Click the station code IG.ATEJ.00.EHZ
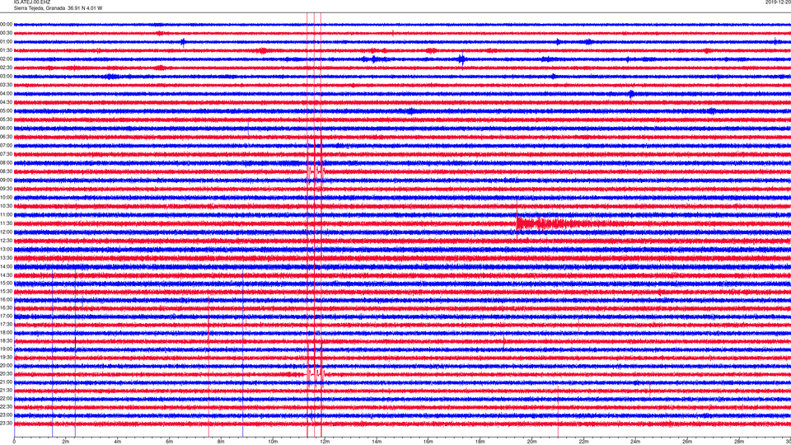The image size is (791, 445). click(x=32, y=2)
